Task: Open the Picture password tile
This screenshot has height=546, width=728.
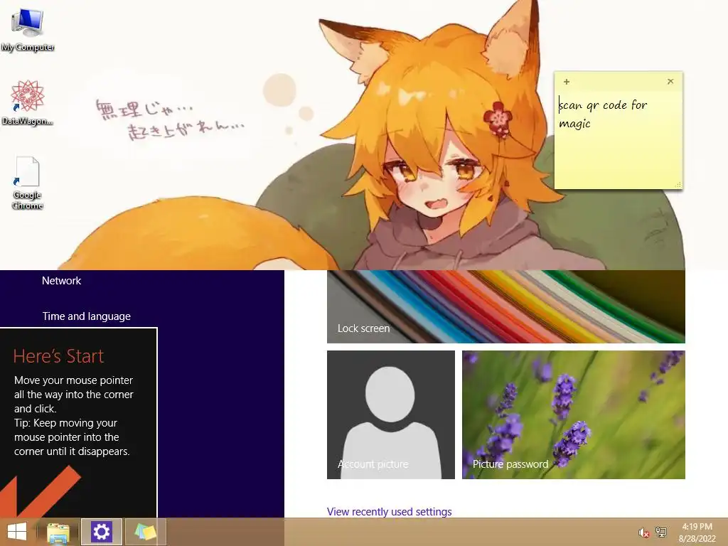Action: (x=574, y=414)
